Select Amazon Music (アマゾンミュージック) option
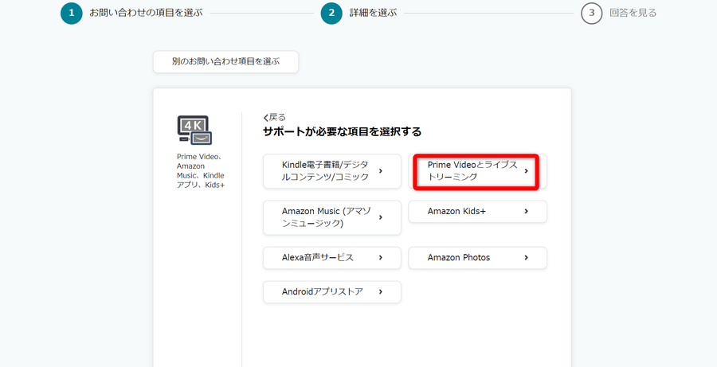 332,217
